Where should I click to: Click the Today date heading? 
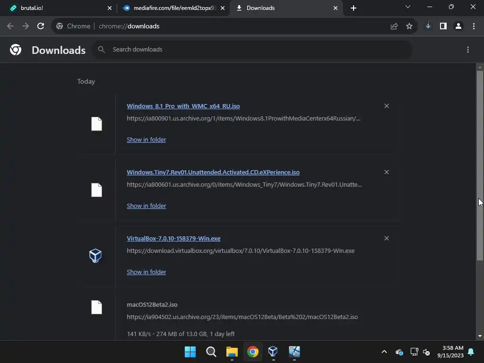tap(86, 81)
